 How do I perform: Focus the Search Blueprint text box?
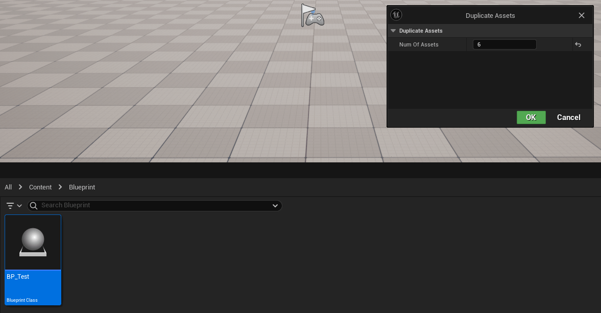pos(153,206)
